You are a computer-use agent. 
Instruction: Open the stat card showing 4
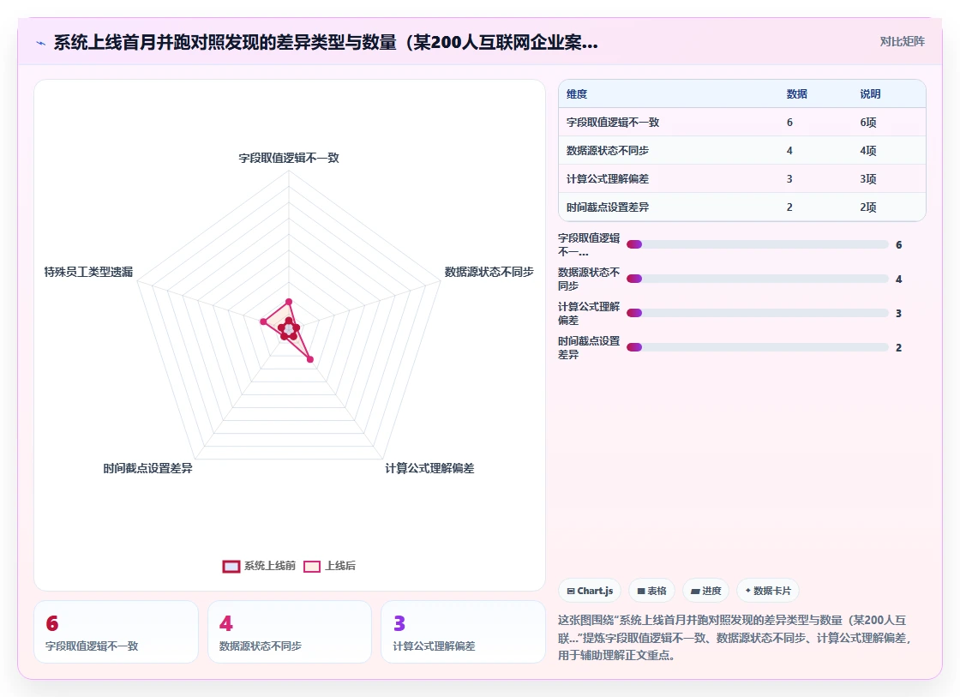(x=290, y=632)
